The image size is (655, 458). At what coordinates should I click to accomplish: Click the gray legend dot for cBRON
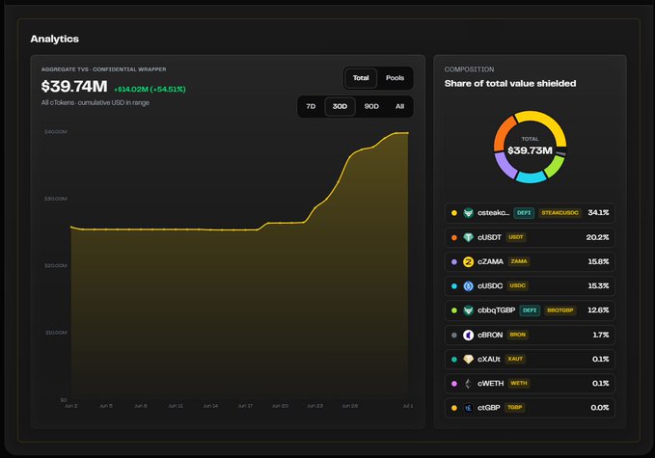pos(454,335)
